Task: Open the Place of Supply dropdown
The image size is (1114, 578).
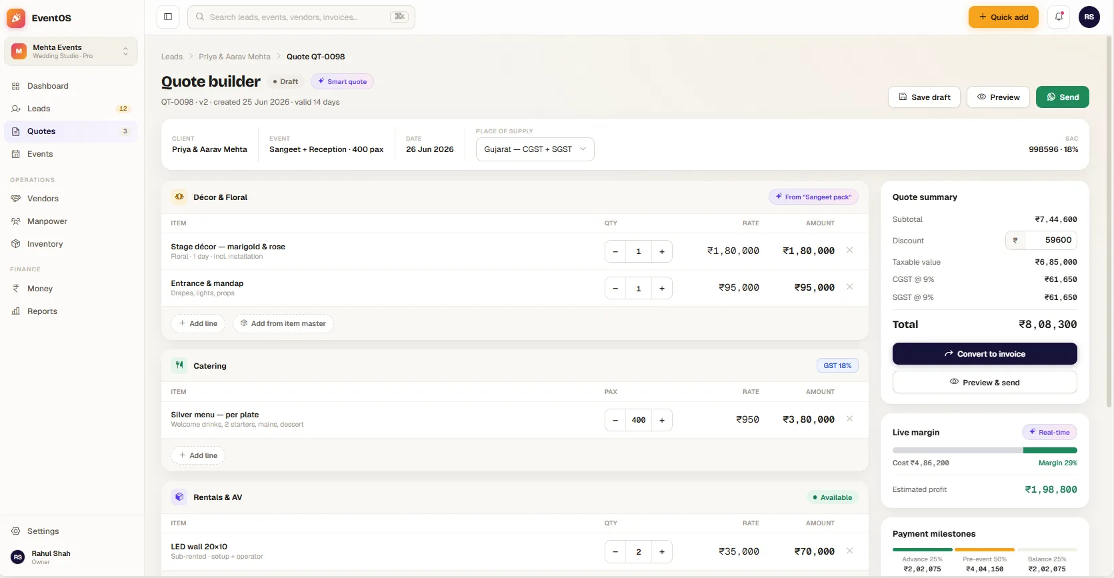Action: pos(535,149)
